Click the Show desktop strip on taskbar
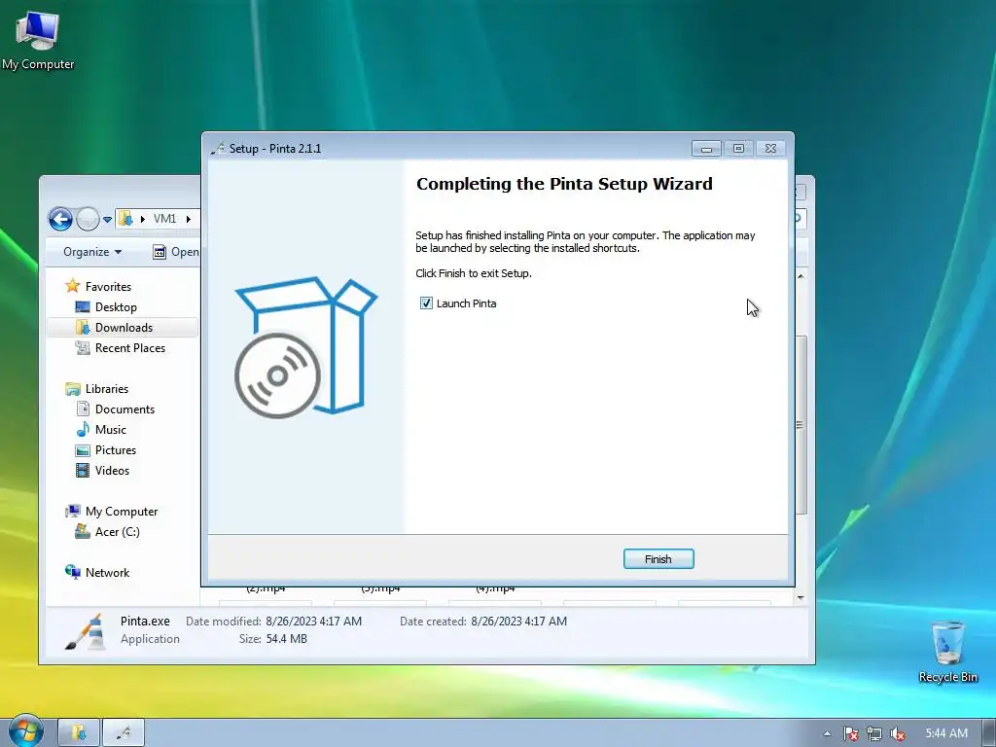The image size is (996, 747). (989, 733)
